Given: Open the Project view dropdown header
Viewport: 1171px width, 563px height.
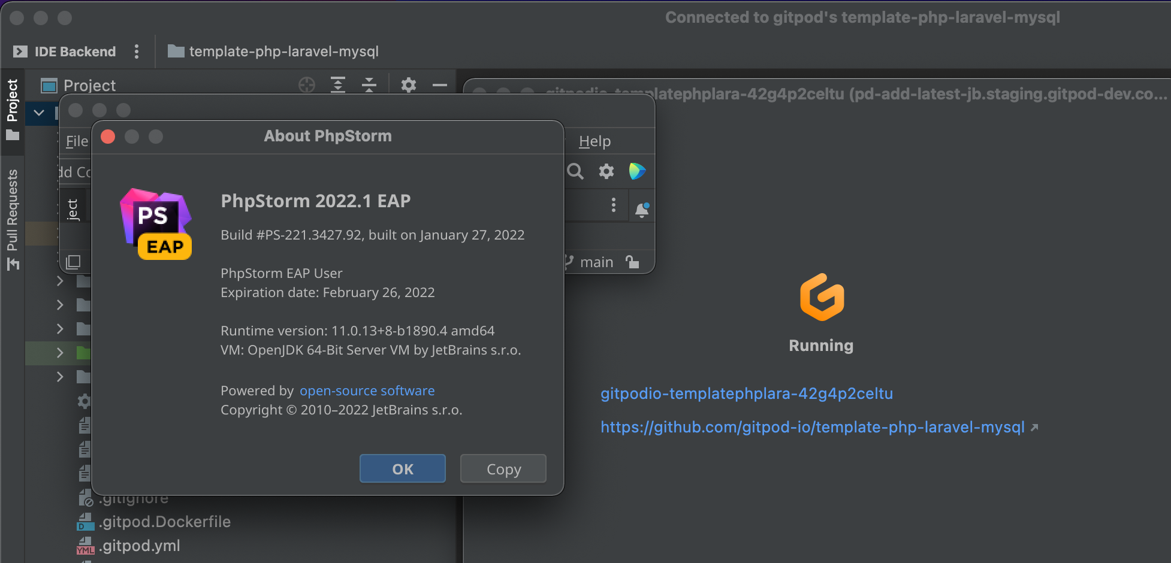Looking at the screenshot, I should [79, 86].
